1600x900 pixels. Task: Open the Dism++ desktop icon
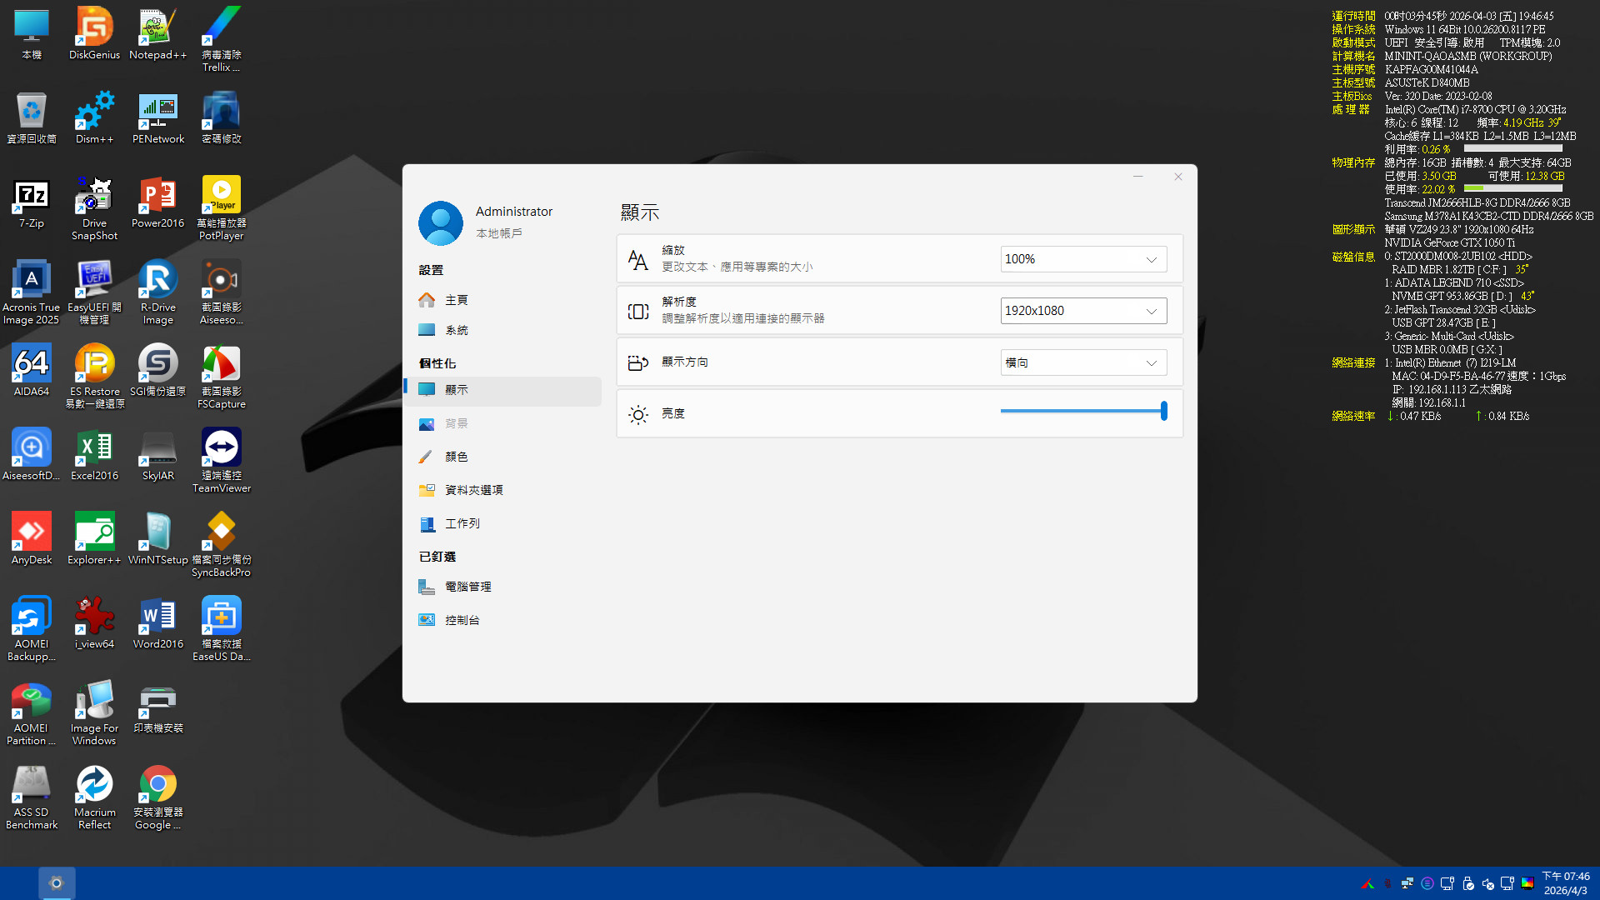tap(94, 113)
